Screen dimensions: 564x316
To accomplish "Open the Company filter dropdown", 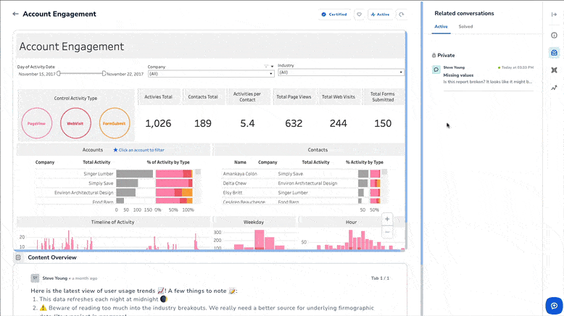I will 210,73.
